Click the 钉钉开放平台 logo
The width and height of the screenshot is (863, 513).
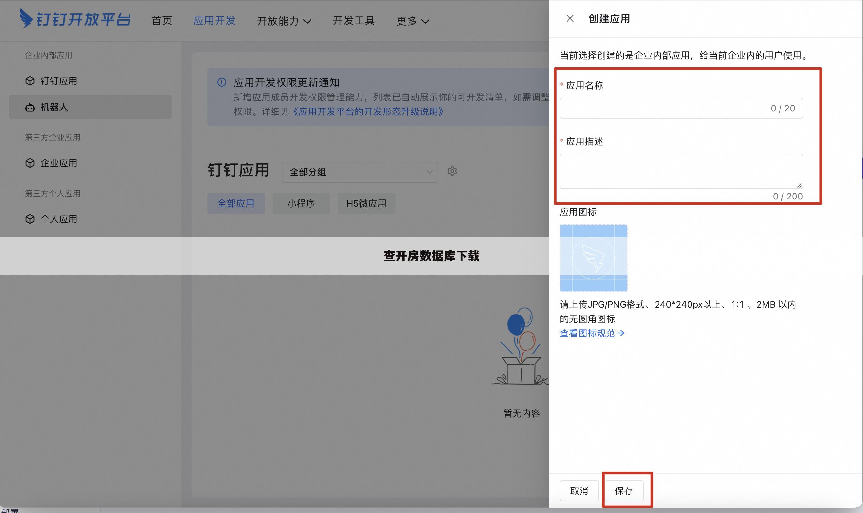coord(75,18)
